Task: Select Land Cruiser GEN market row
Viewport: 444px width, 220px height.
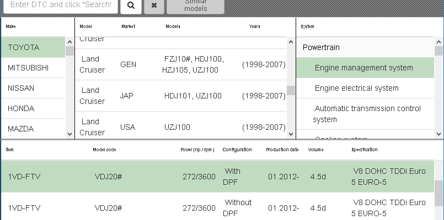Action: pos(181,64)
